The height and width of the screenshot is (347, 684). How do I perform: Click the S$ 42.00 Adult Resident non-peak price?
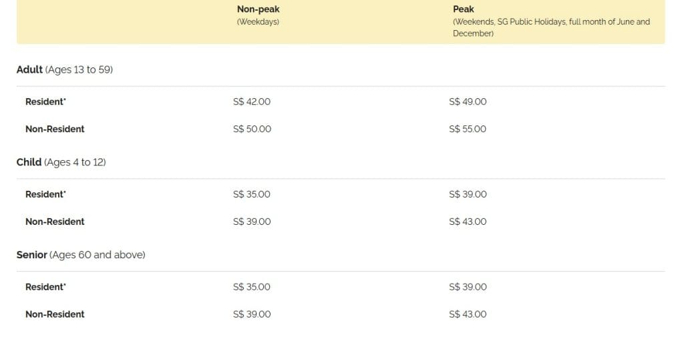tap(252, 101)
